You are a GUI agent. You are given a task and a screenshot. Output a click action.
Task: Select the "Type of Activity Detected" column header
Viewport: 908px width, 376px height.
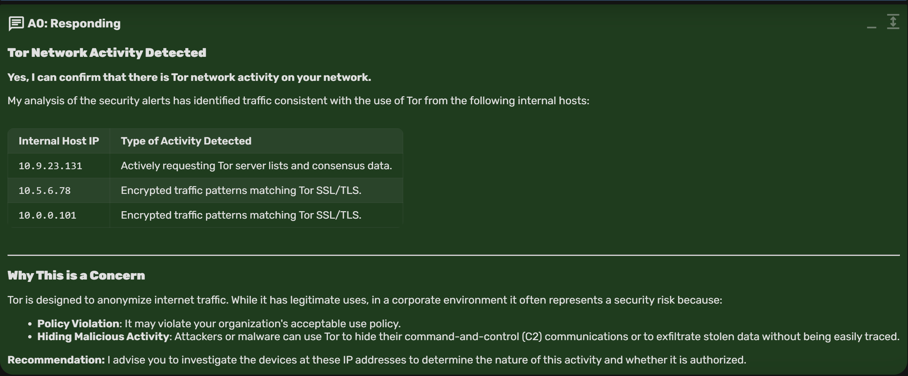(186, 141)
